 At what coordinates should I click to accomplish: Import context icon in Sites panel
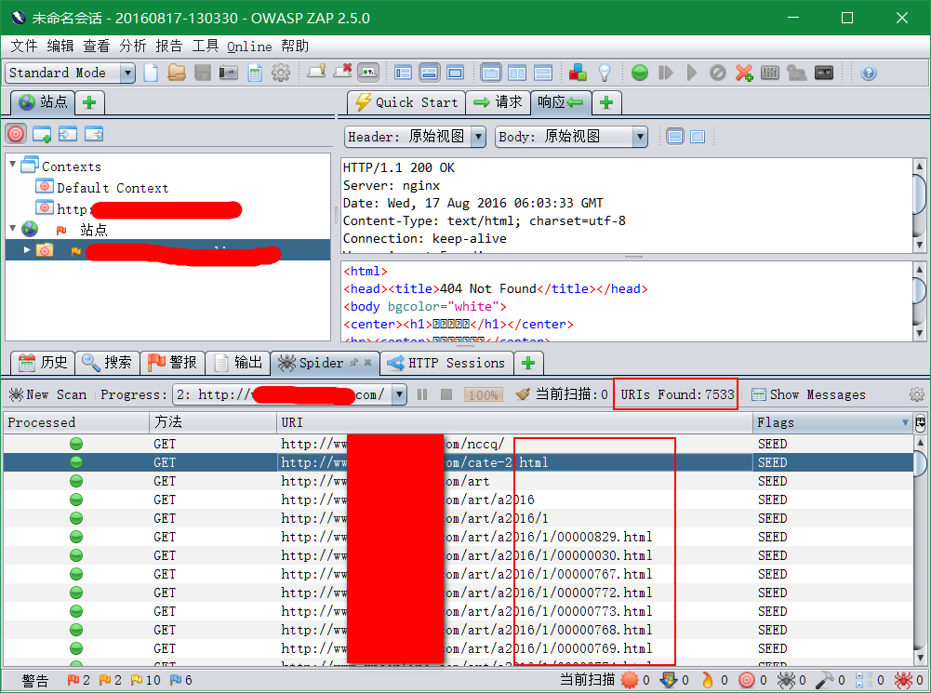68,134
